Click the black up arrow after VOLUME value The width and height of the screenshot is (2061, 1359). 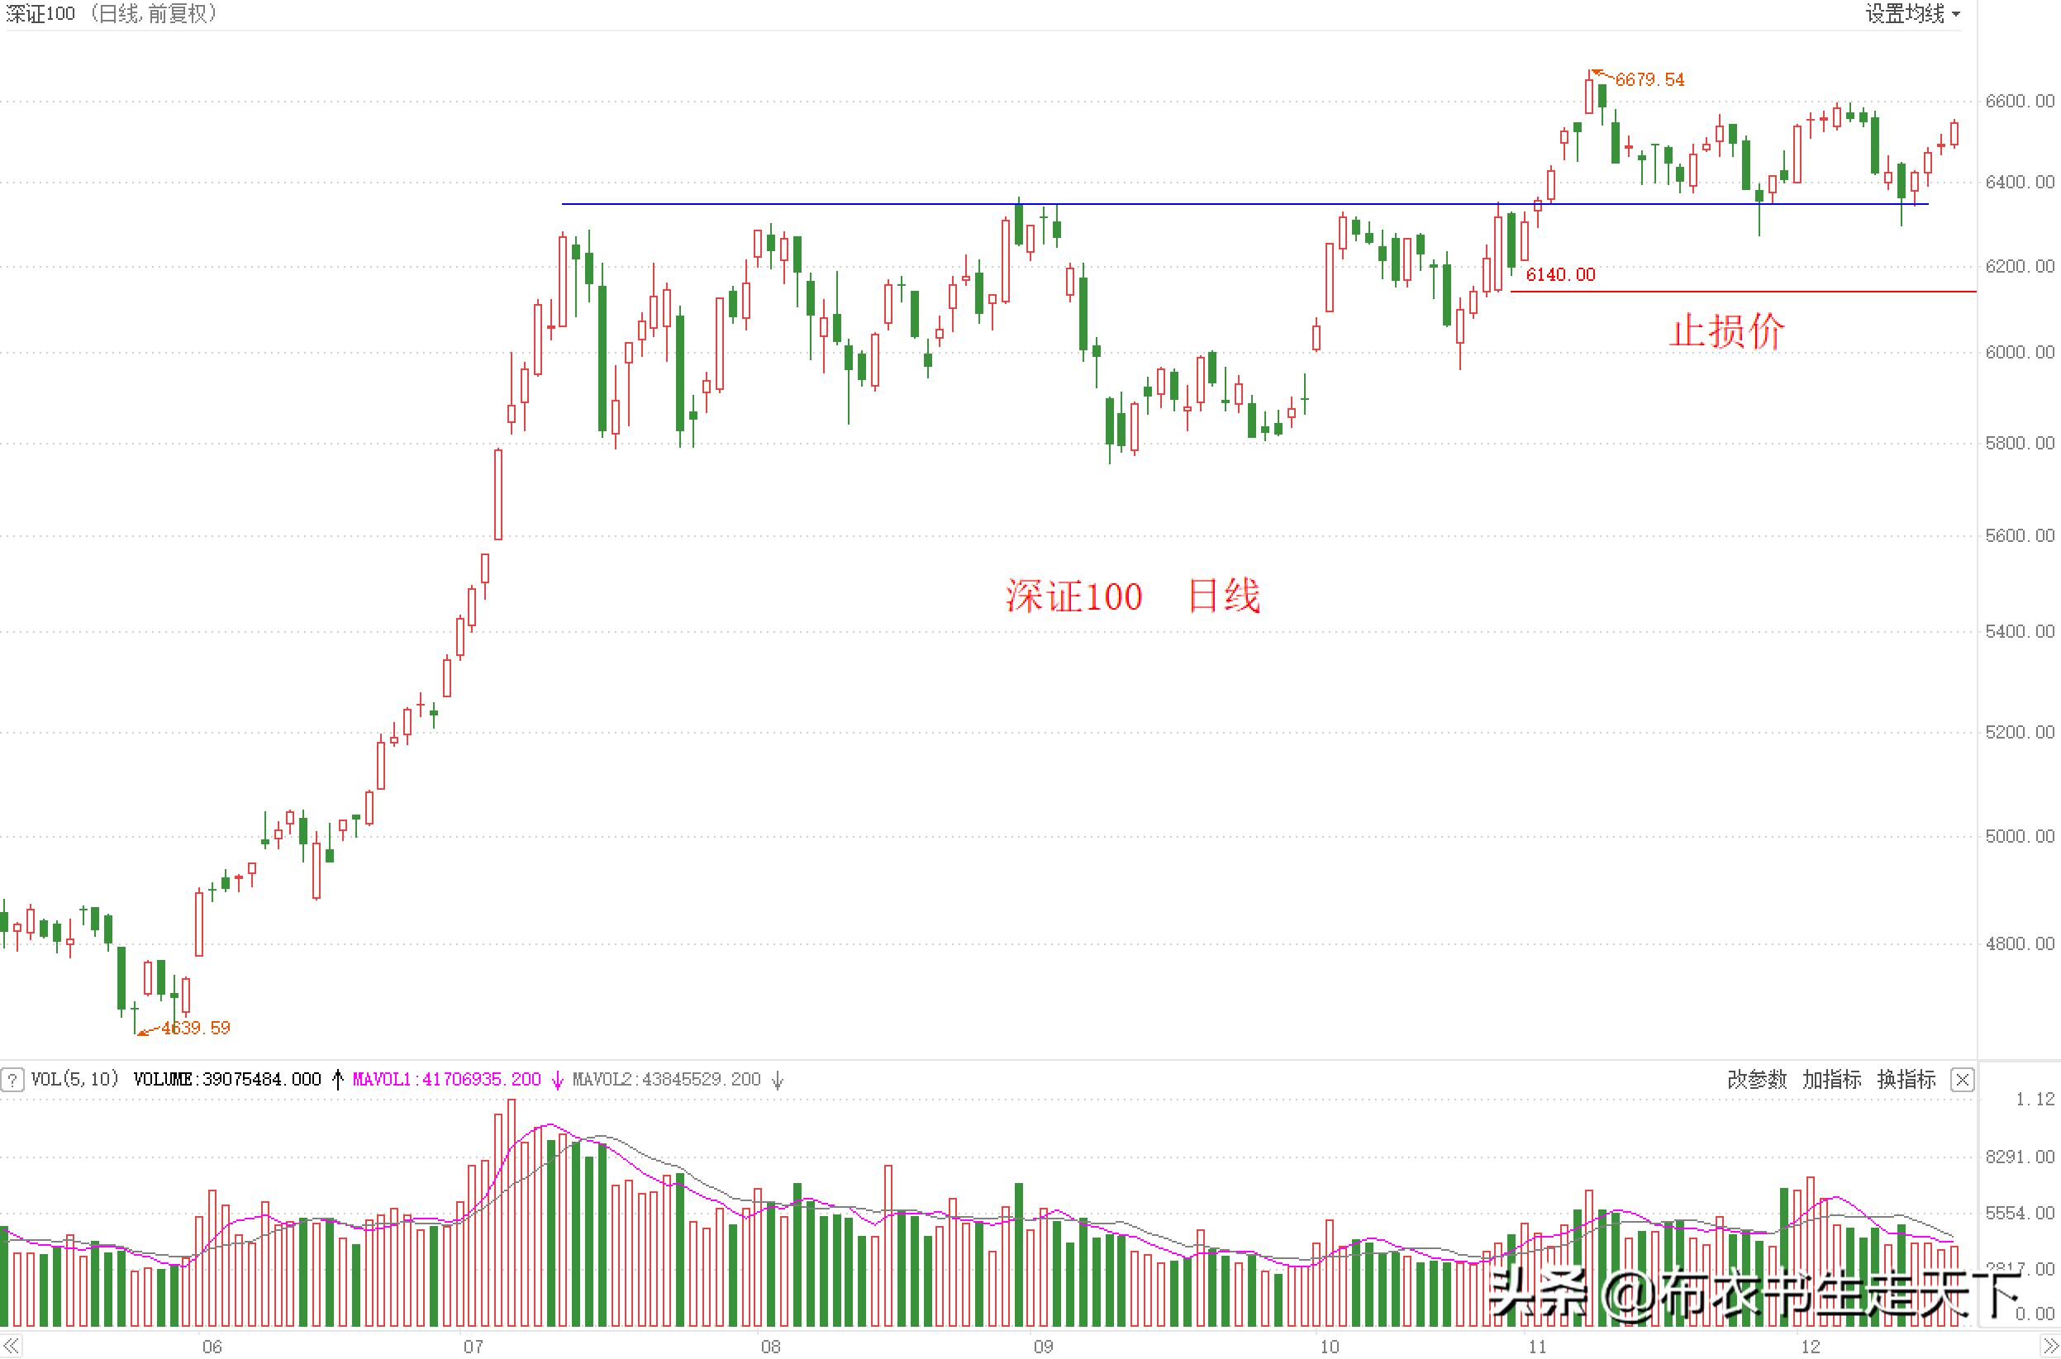[338, 1079]
